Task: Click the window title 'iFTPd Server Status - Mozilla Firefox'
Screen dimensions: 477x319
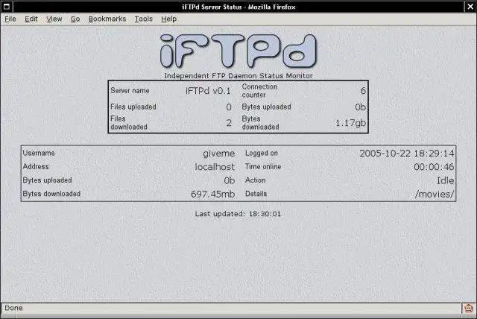Action: (x=238, y=7)
